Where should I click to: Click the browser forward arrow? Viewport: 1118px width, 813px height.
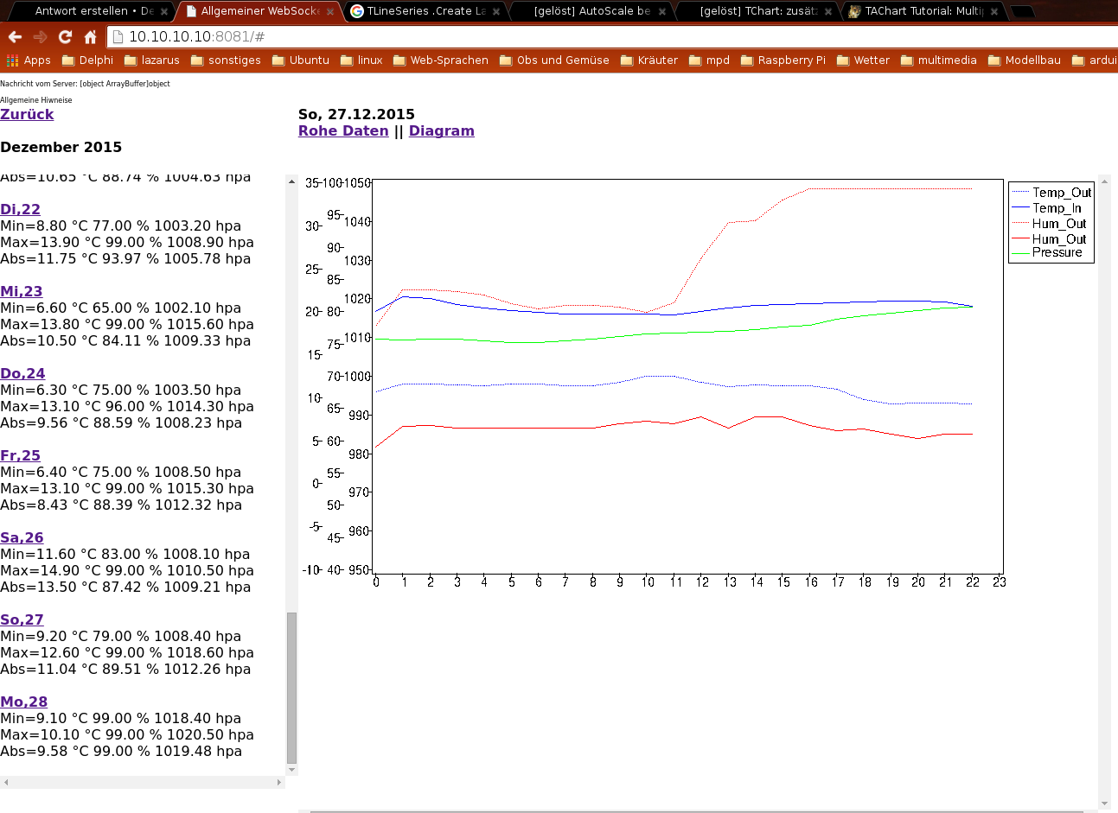click(40, 36)
